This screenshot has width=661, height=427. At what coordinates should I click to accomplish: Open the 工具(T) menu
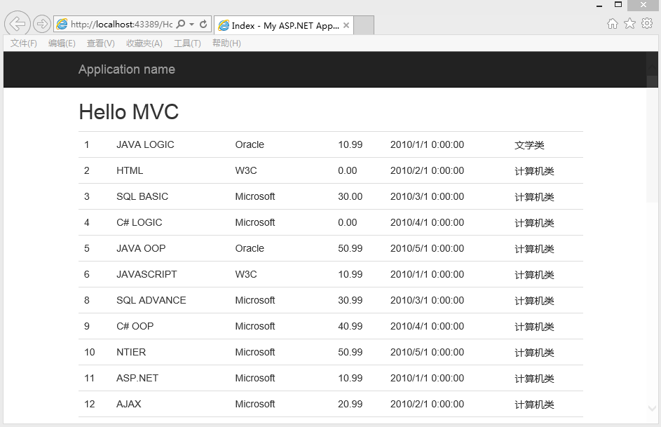pos(187,43)
